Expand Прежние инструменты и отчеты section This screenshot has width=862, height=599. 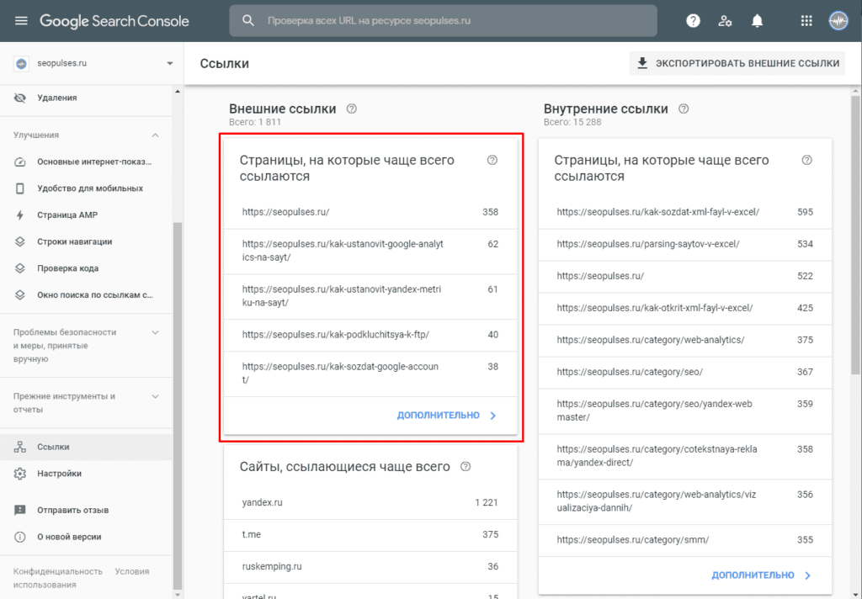point(155,396)
